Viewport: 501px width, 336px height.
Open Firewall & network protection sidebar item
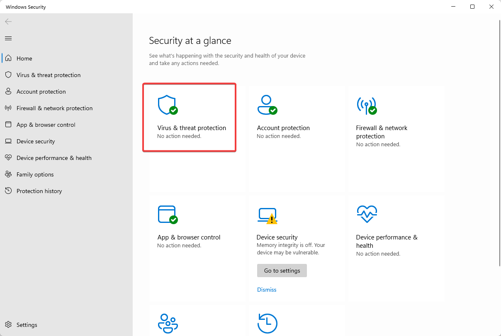pyautogui.click(x=54, y=108)
